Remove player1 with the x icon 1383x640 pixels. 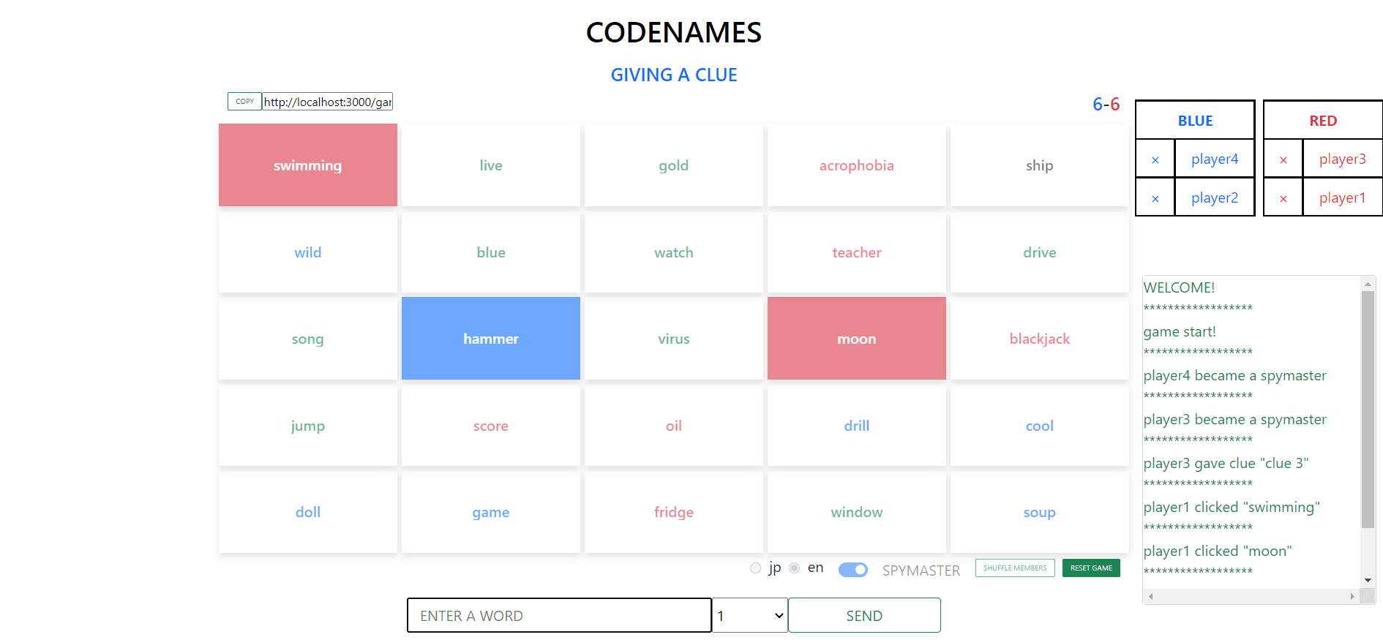1283,198
